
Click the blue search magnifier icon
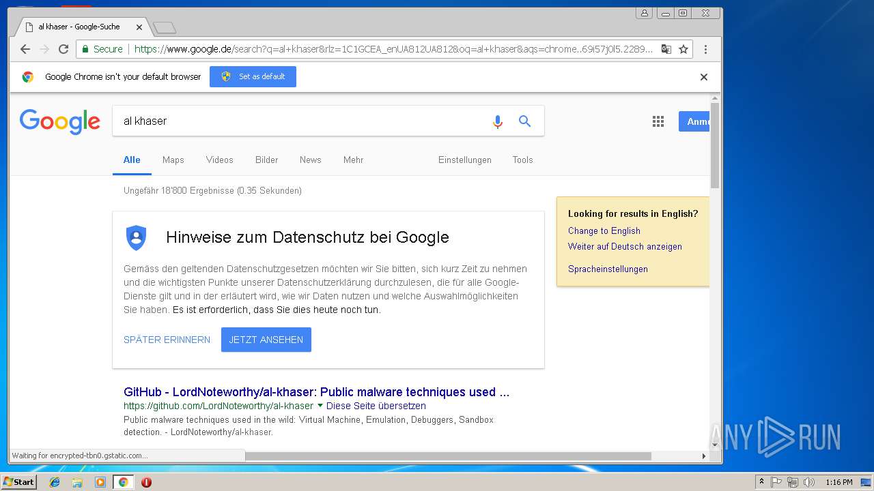click(524, 121)
